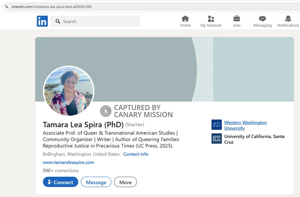Click the LinkedIn logo icon
Image resolution: width=300 pixels, height=197 pixels.
pos(42,21)
